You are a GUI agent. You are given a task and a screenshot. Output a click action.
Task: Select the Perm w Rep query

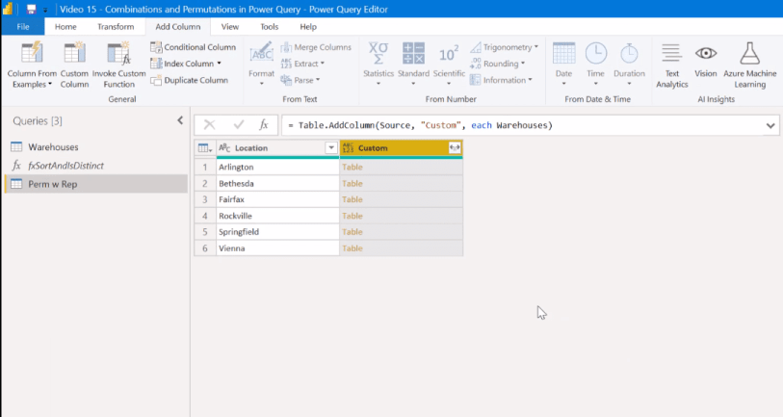[95, 184]
